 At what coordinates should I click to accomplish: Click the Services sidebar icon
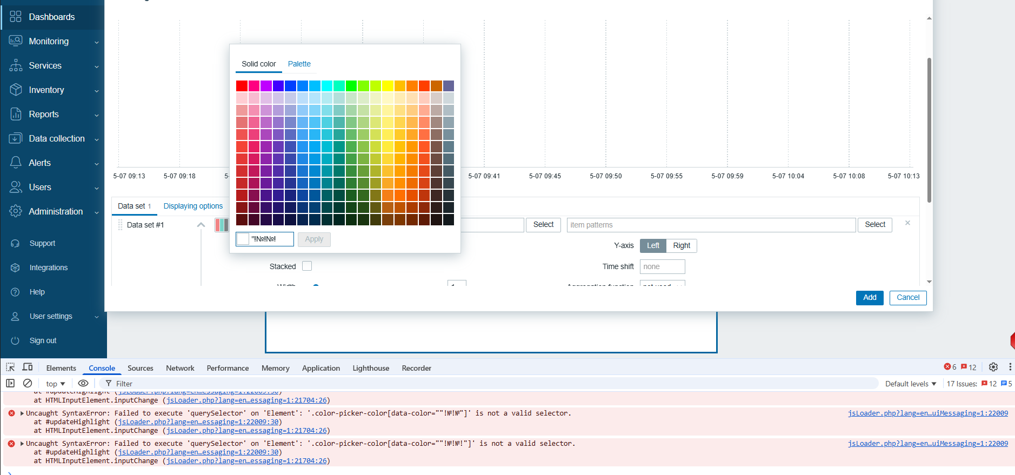(16, 65)
